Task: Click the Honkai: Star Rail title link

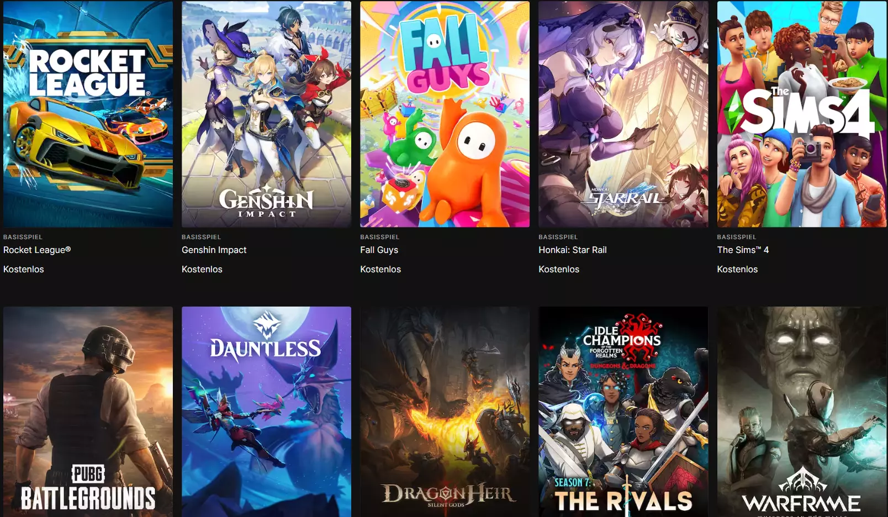Action: coord(573,250)
